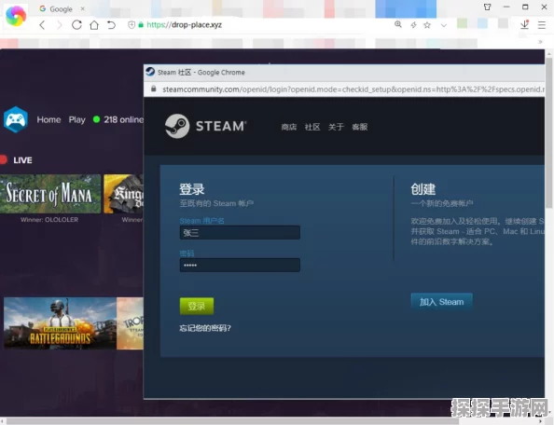Click the LIVE label
554x425 pixels.
click(x=22, y=160)
